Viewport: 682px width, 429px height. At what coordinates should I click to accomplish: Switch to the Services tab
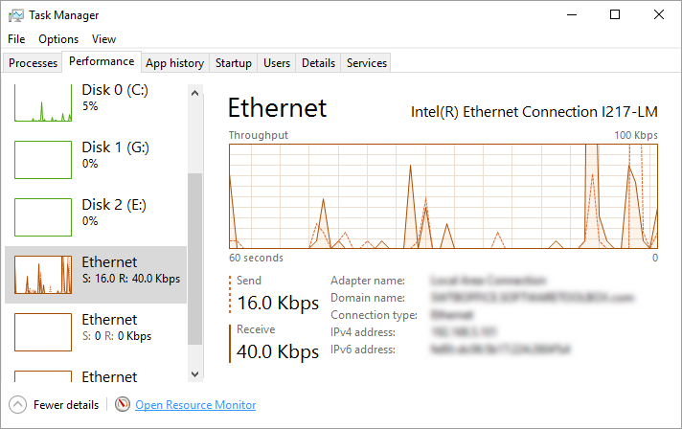click(x=367, y=63)
